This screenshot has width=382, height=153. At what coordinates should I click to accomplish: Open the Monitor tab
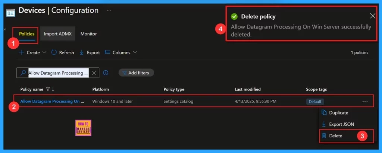(89, 34)
